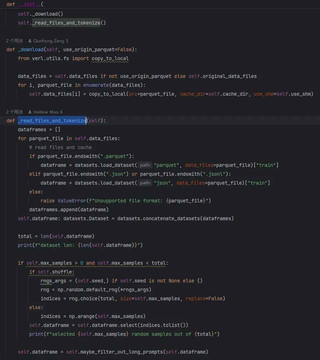320x360 pixels.
Task: Click 'total = len(self.dataframe)' line
Action: coord(56,237)
